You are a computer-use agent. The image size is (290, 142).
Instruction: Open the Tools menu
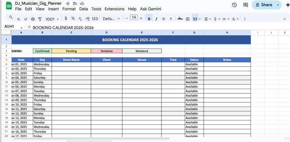coord(96,9)
